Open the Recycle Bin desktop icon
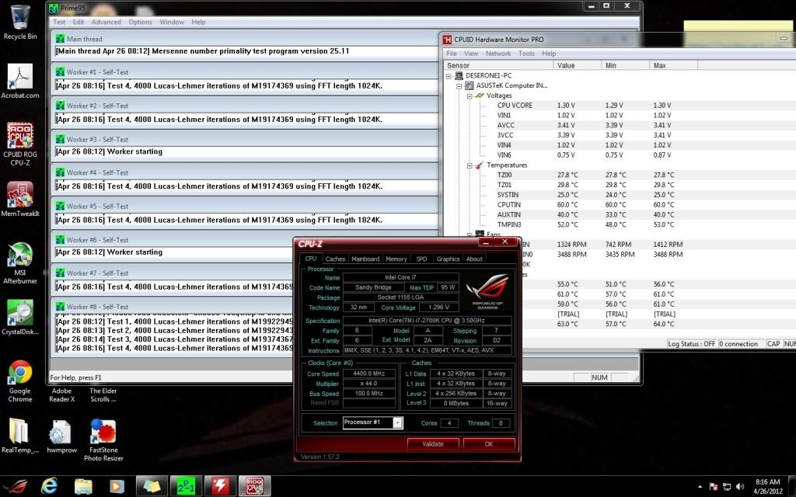This screenshot has height=497, width=796. click(19, 21)
